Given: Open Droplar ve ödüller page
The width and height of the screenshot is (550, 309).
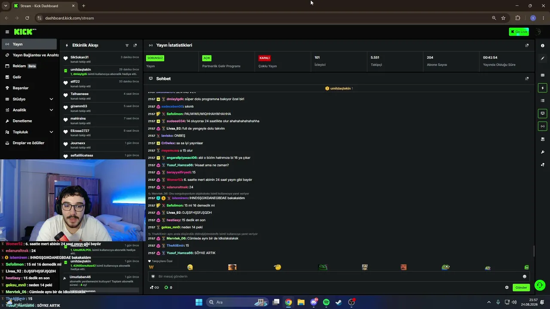Looking at the screenshot, I should coord(28,143).
